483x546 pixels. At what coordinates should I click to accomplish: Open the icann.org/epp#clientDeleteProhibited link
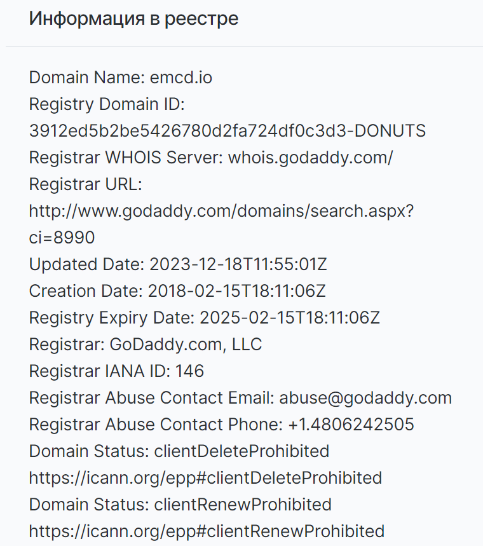pyautogui.click(x=205, y=478)
